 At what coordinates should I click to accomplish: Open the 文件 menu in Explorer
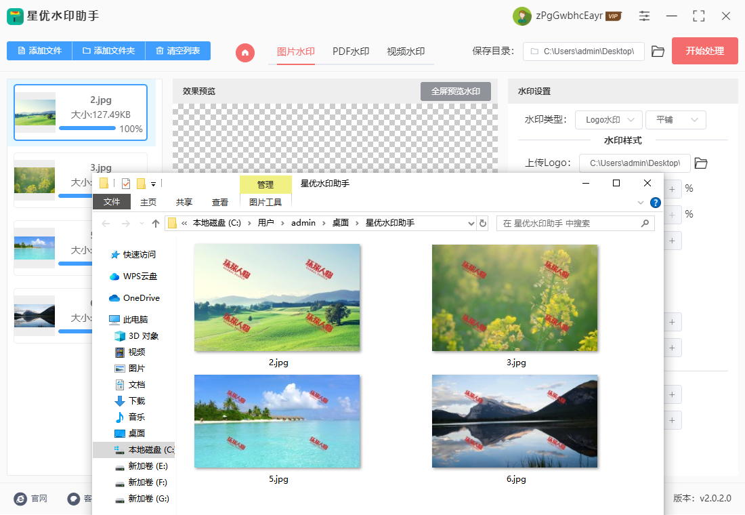tap(112, 202)
